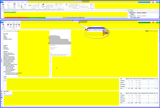
Task: Click Select Previous Match
Action: tap(50, 4)
